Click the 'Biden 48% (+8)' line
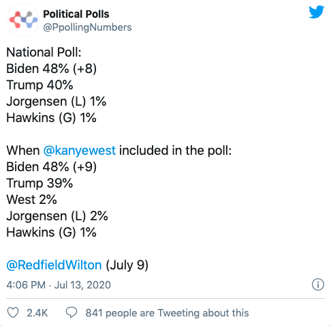 coord(52,68)
